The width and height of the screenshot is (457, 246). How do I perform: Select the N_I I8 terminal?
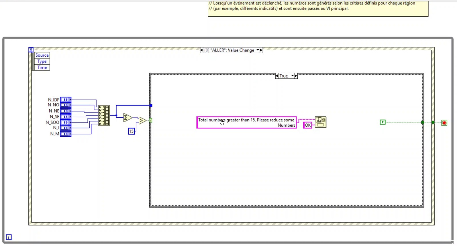[x=66, y=128]
